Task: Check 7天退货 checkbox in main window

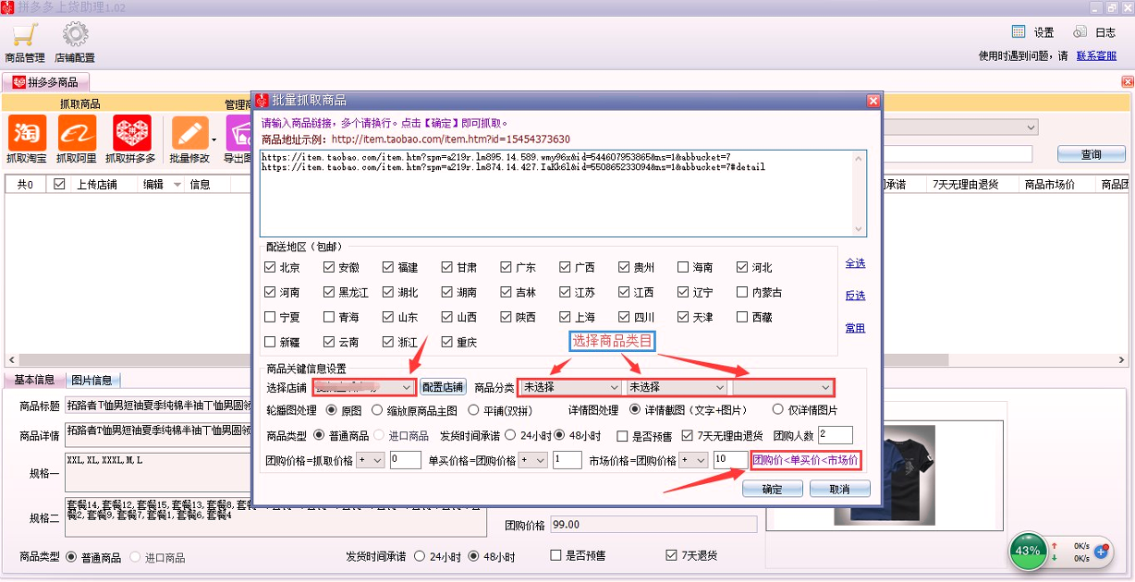Action: coord(671,556)
